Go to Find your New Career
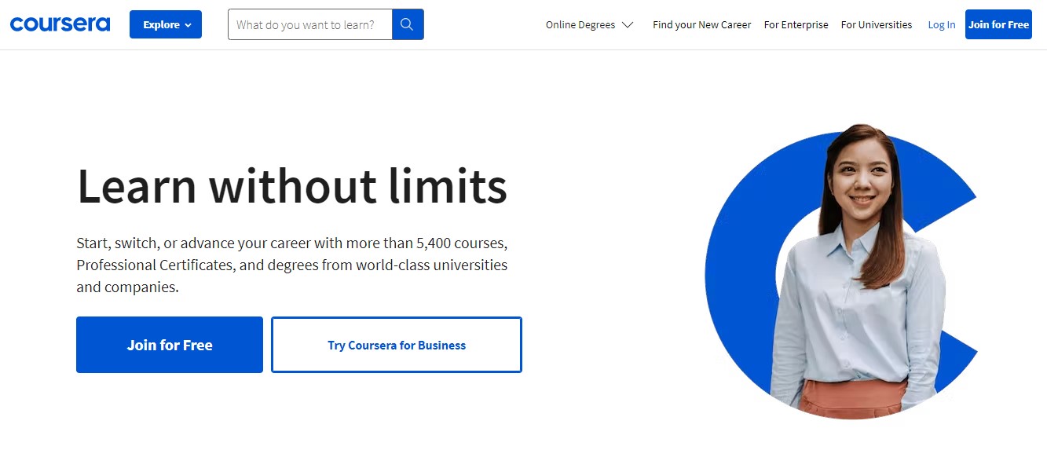The height and width of the screenshot is (450, 1047). click(x=701, y=24)
